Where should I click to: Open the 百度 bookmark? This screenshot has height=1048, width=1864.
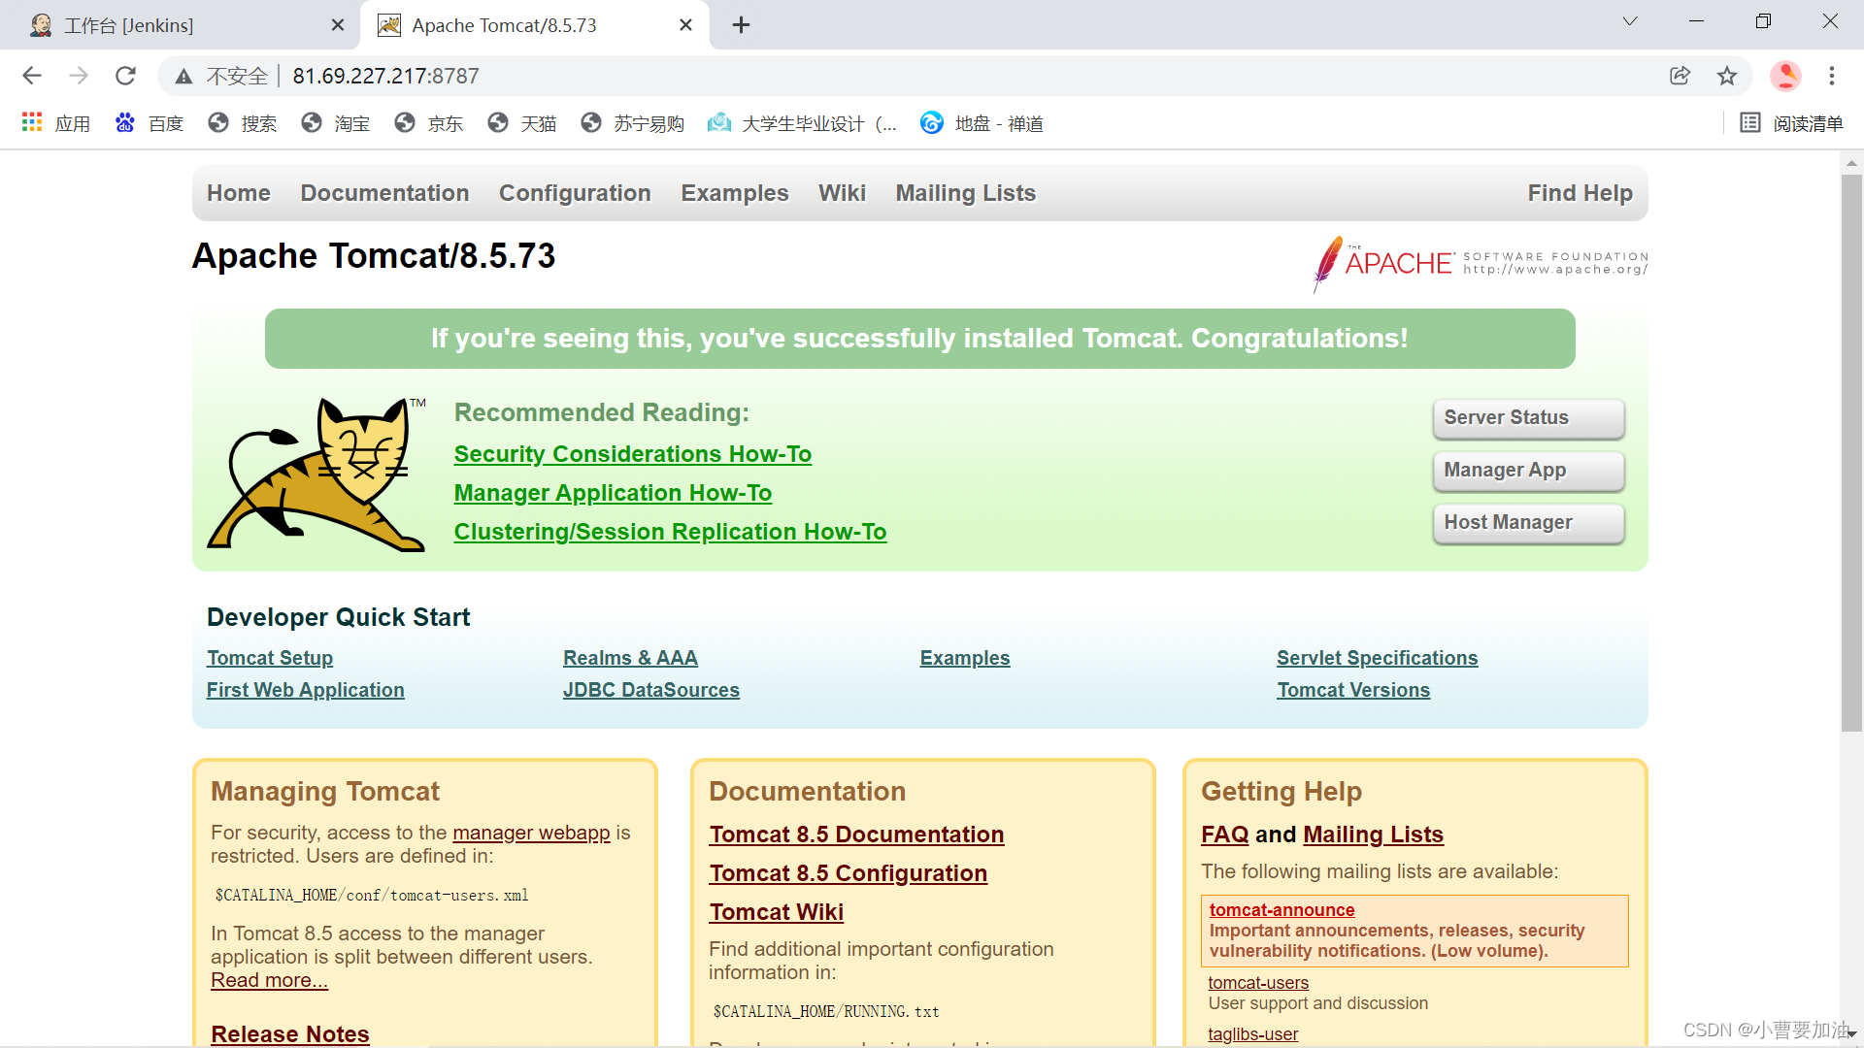150,123
